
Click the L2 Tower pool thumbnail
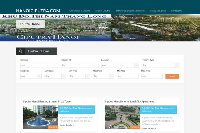click(x=41, y=117)
